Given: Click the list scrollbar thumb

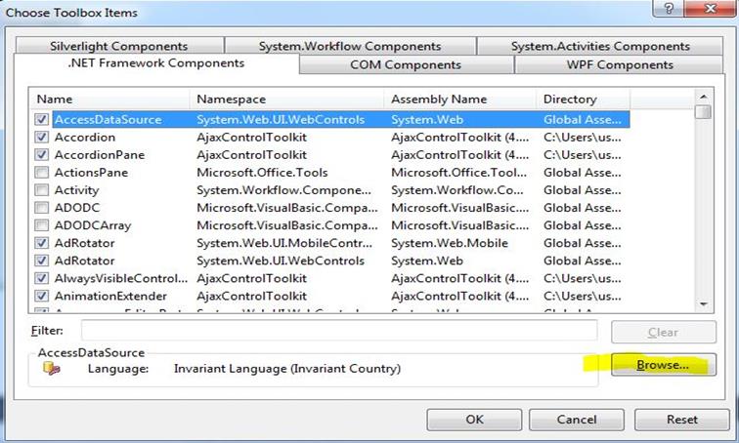Looking at the screenshot, I should pyautogui.click(x=704, y=112).
